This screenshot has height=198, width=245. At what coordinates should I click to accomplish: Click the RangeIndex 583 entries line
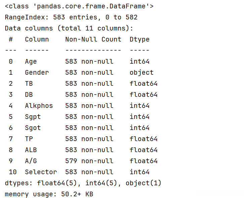point(71,17)
